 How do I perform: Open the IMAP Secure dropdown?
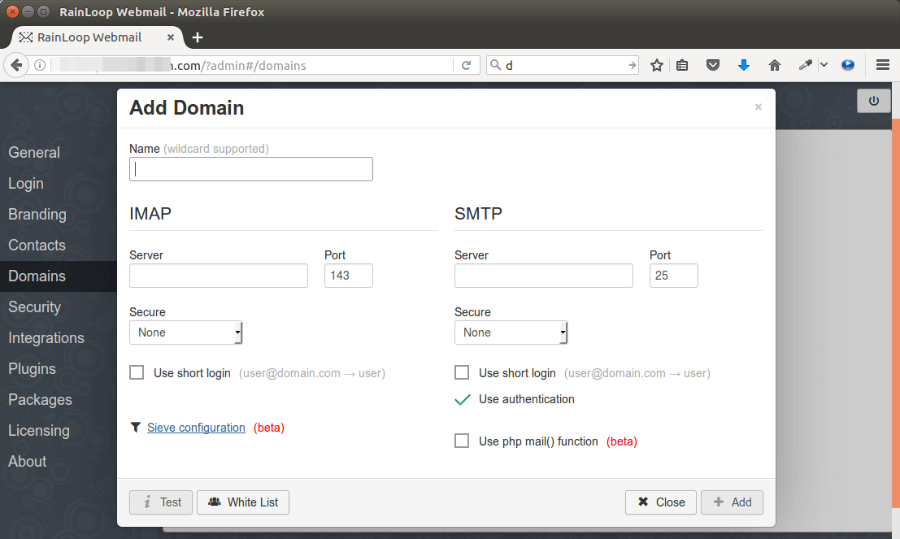tap(185, 332)
